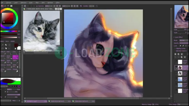Delete the selected layer with trash icon
Viewport: 189px width, 106px height.
(x=185, y=57)
